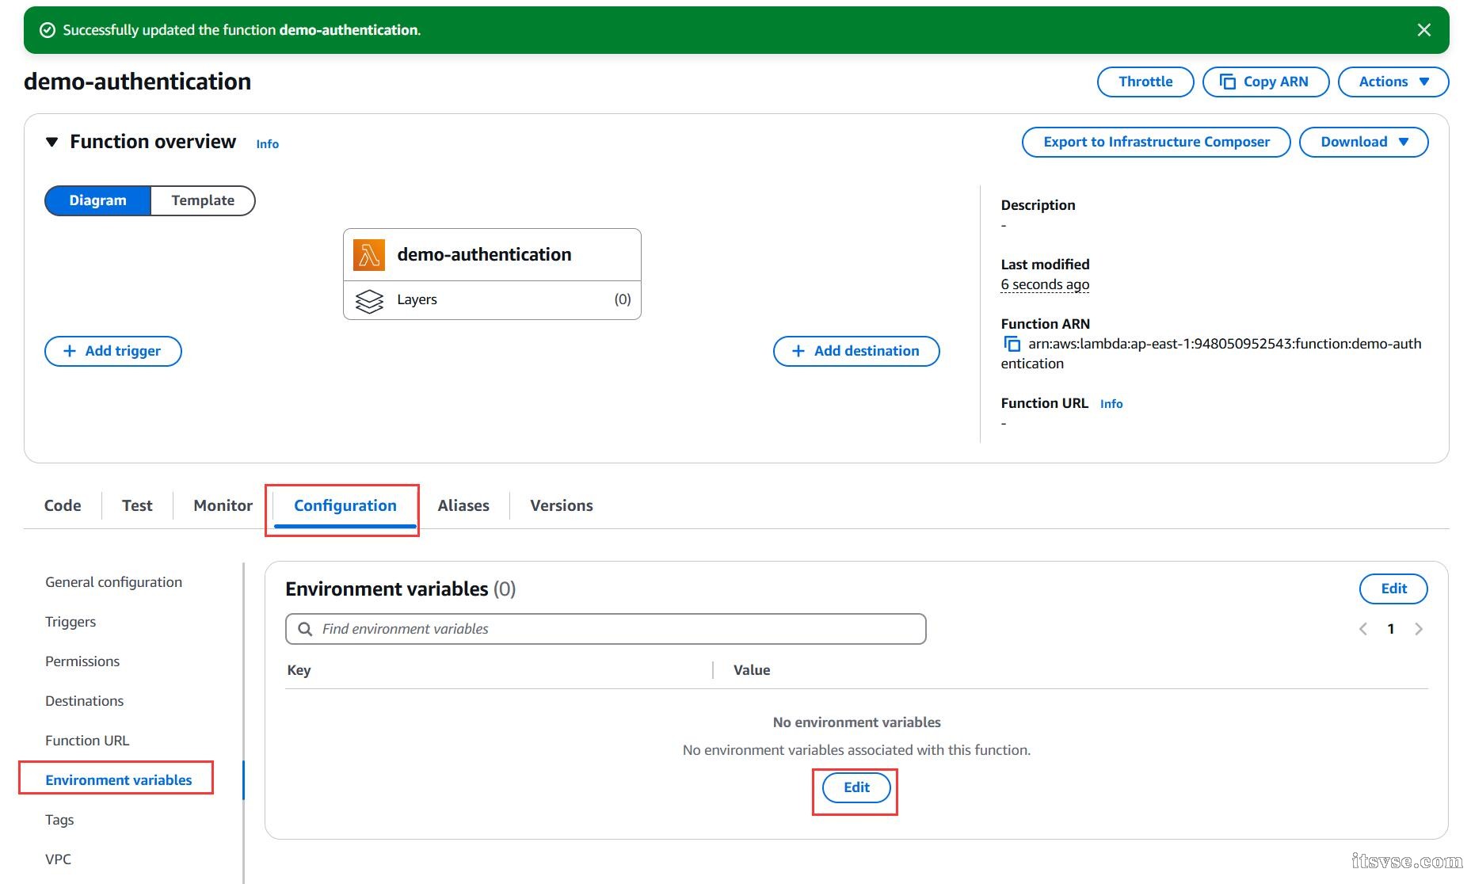Click the plus icon on Add trigger
Viewport: 1471px width, 884px height.
pyautogui.click(x=70, y=351)
